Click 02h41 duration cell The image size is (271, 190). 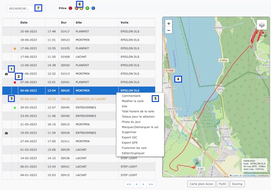(x=66, y=82)
